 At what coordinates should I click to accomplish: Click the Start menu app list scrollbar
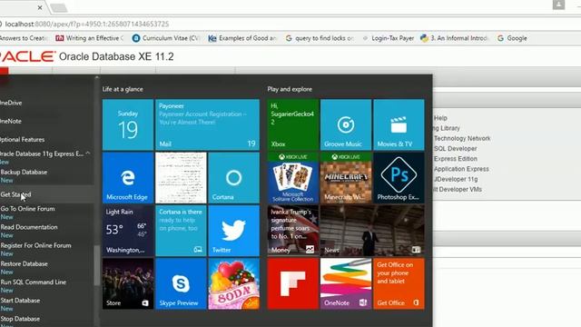tap(97, 265)
